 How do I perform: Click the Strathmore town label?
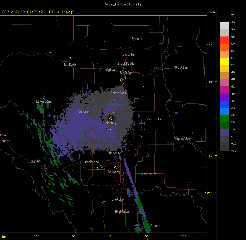[147, 173]
